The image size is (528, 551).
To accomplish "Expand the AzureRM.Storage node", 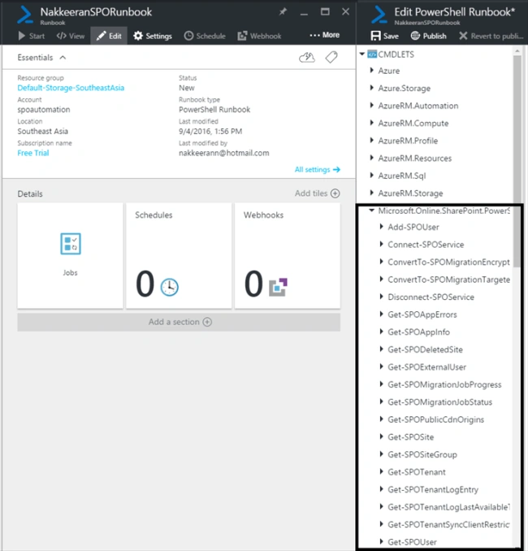I will pyautogui.click(x=372, y=193).
